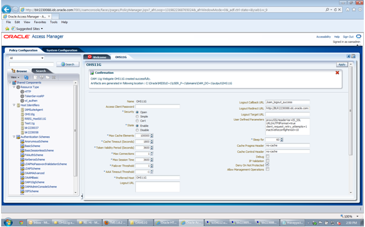Click the close tab icon in the top right of content panel
The width and height of the screenshot is (365, 227).
point(348,56)
